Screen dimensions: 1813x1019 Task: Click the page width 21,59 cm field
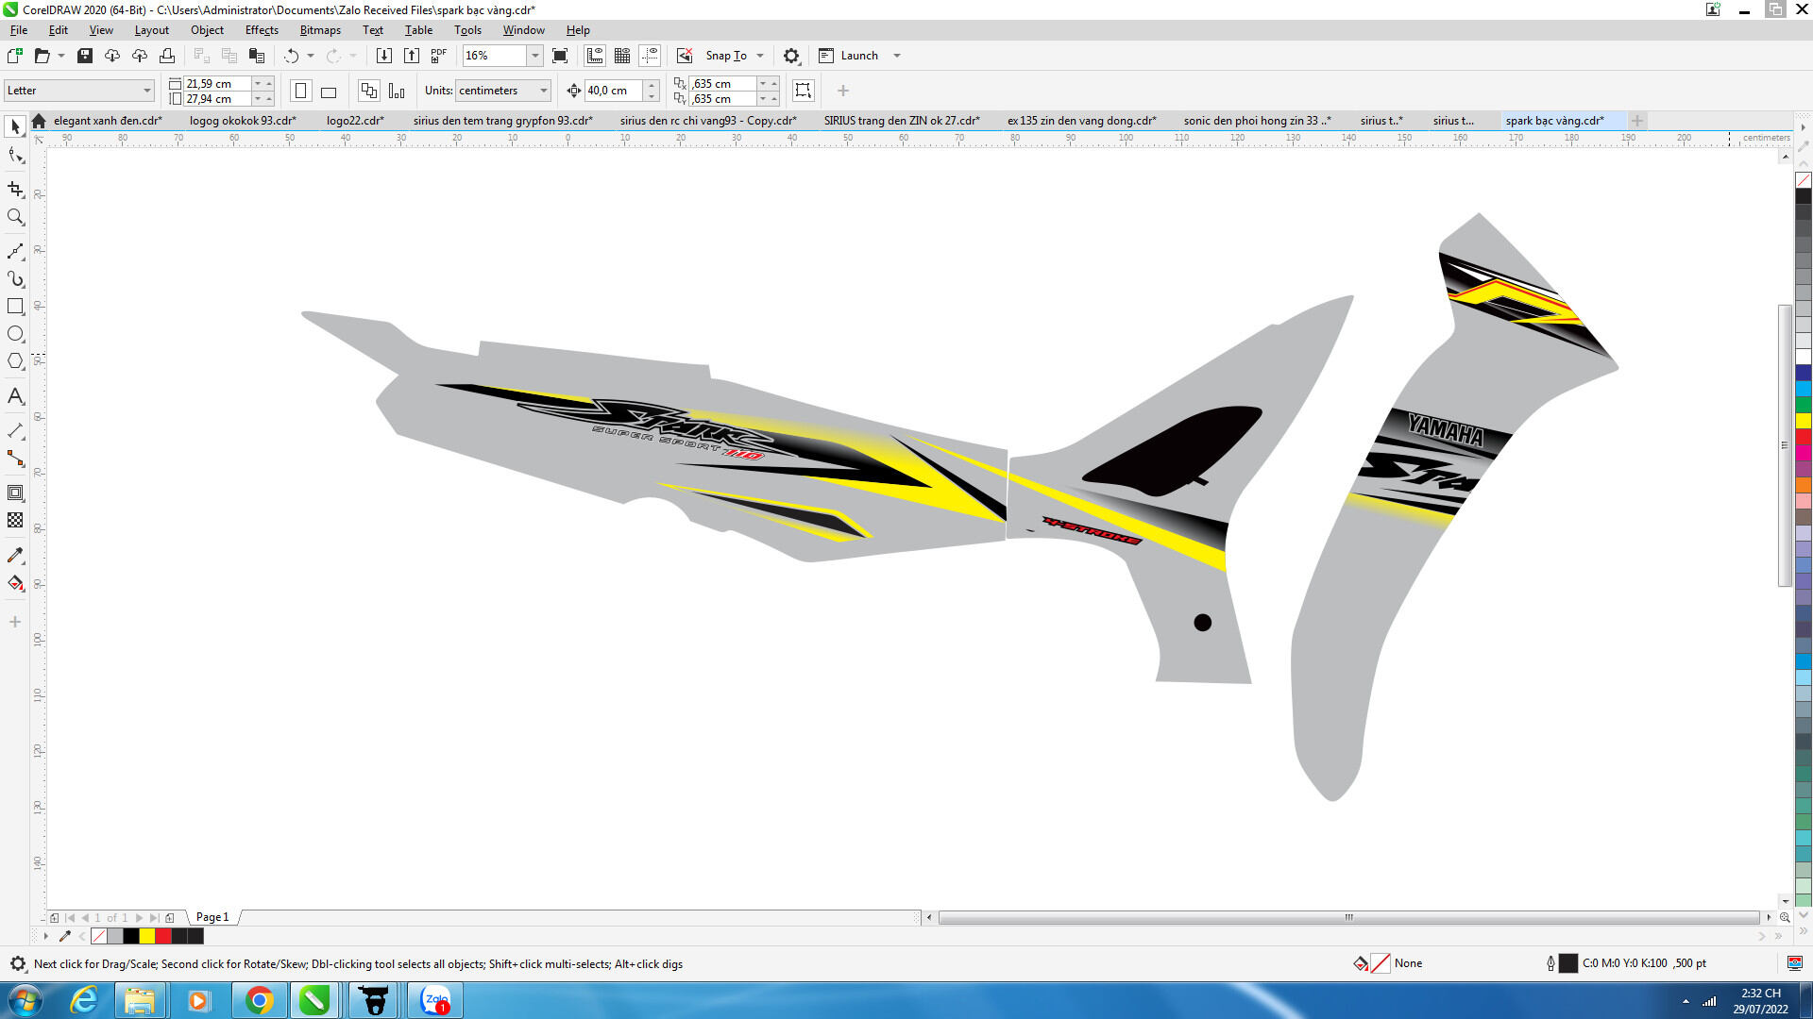pos(217,83)
